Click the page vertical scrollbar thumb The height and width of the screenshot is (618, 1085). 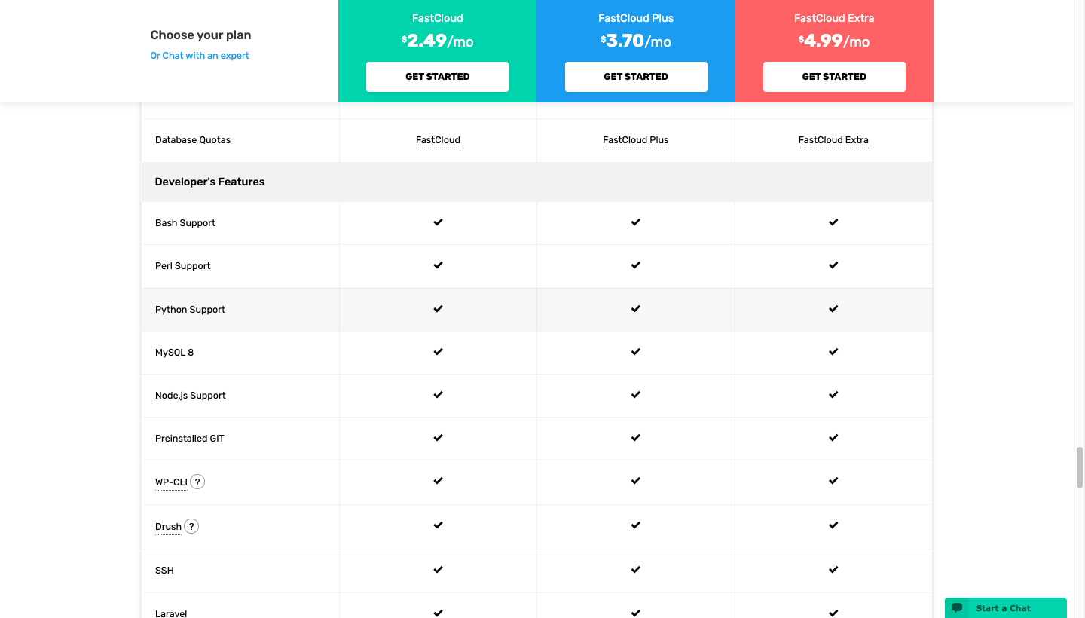click(x=1080, y=467)
